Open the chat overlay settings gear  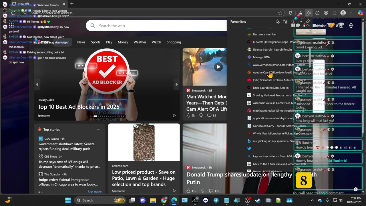click(351, 25)
